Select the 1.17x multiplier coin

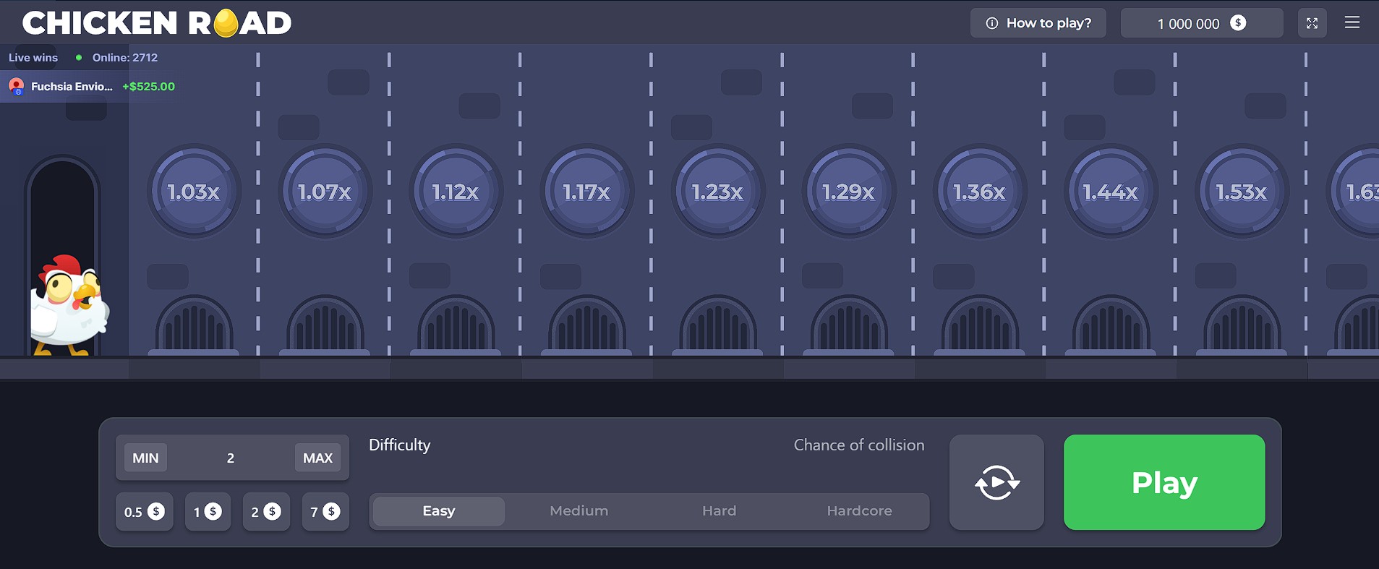click(586, 192)
